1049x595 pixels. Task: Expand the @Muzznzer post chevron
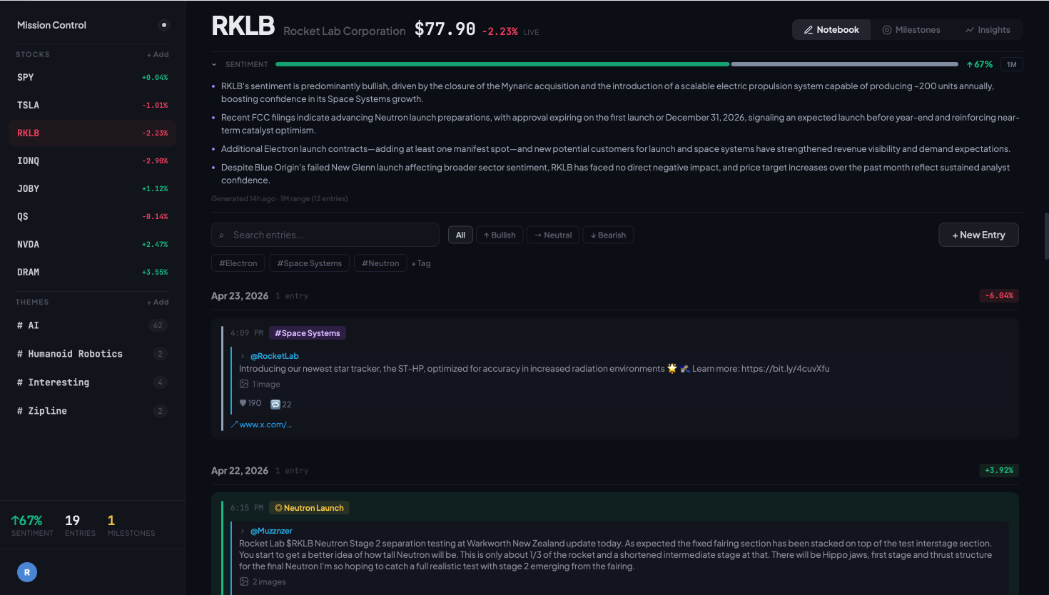click(243, 531)
